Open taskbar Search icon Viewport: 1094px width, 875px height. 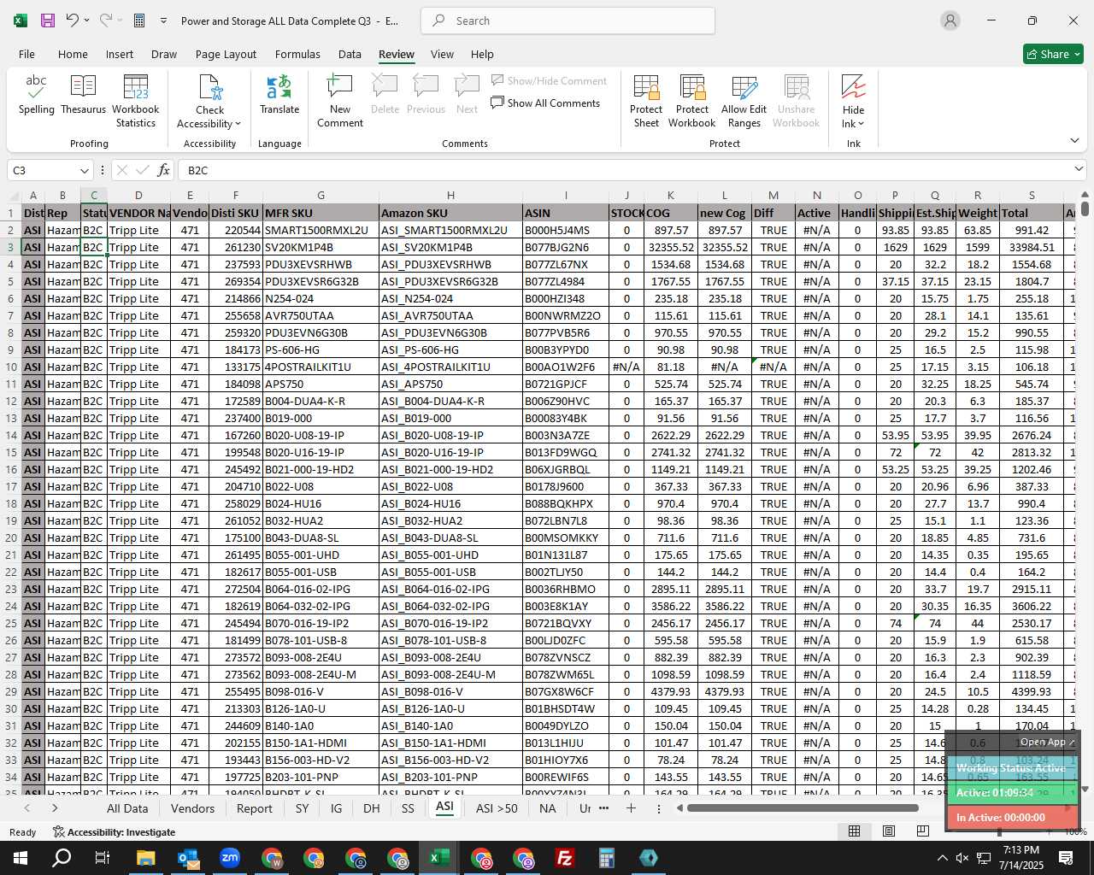[x=62, y=858]
